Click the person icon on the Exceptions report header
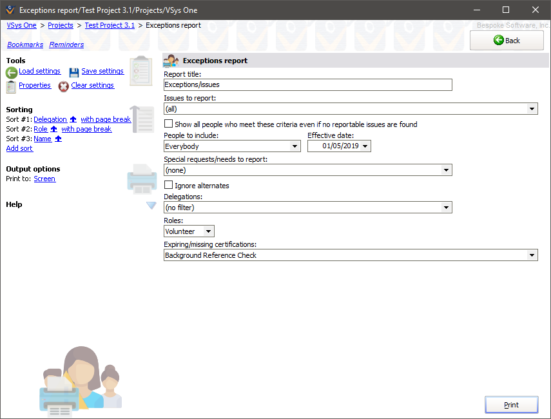This screenshot has height=419, width=551. (169, 60)
